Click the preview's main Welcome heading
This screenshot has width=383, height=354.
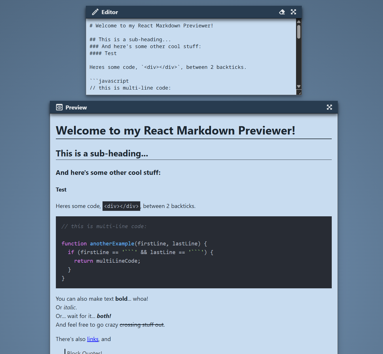[x=175, y=131]
